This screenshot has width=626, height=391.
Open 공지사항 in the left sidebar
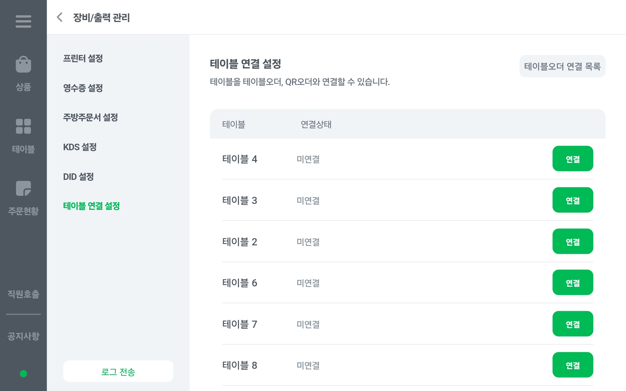[x=23, y=336]
